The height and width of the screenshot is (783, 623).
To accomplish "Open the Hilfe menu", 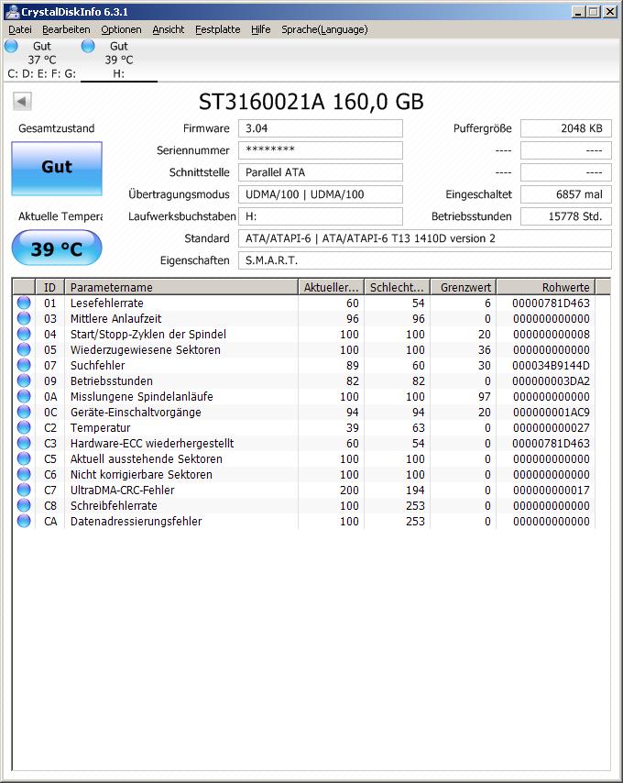I will coord(260,29).
